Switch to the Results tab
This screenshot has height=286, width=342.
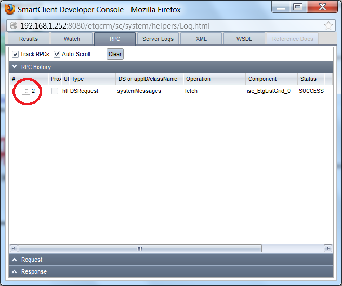pos(29,39)
